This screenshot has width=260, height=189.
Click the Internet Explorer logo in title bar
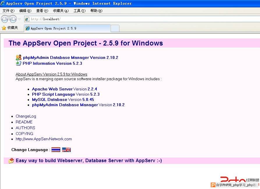(x=3, y=3)
